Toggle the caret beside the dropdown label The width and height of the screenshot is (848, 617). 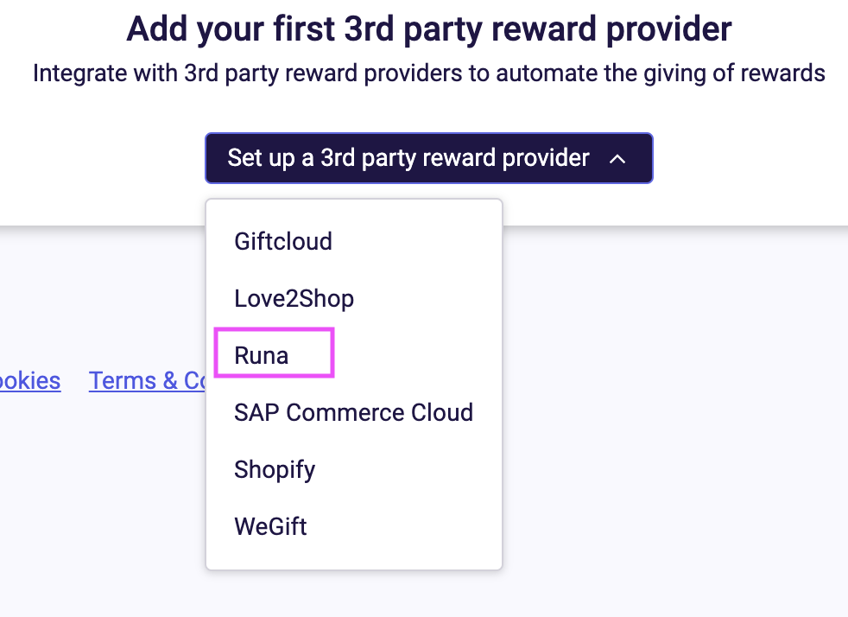click(617, 159)
